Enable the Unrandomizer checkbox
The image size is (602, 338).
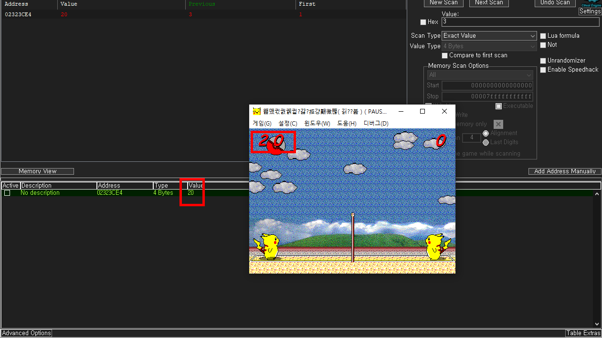(543, 61)
